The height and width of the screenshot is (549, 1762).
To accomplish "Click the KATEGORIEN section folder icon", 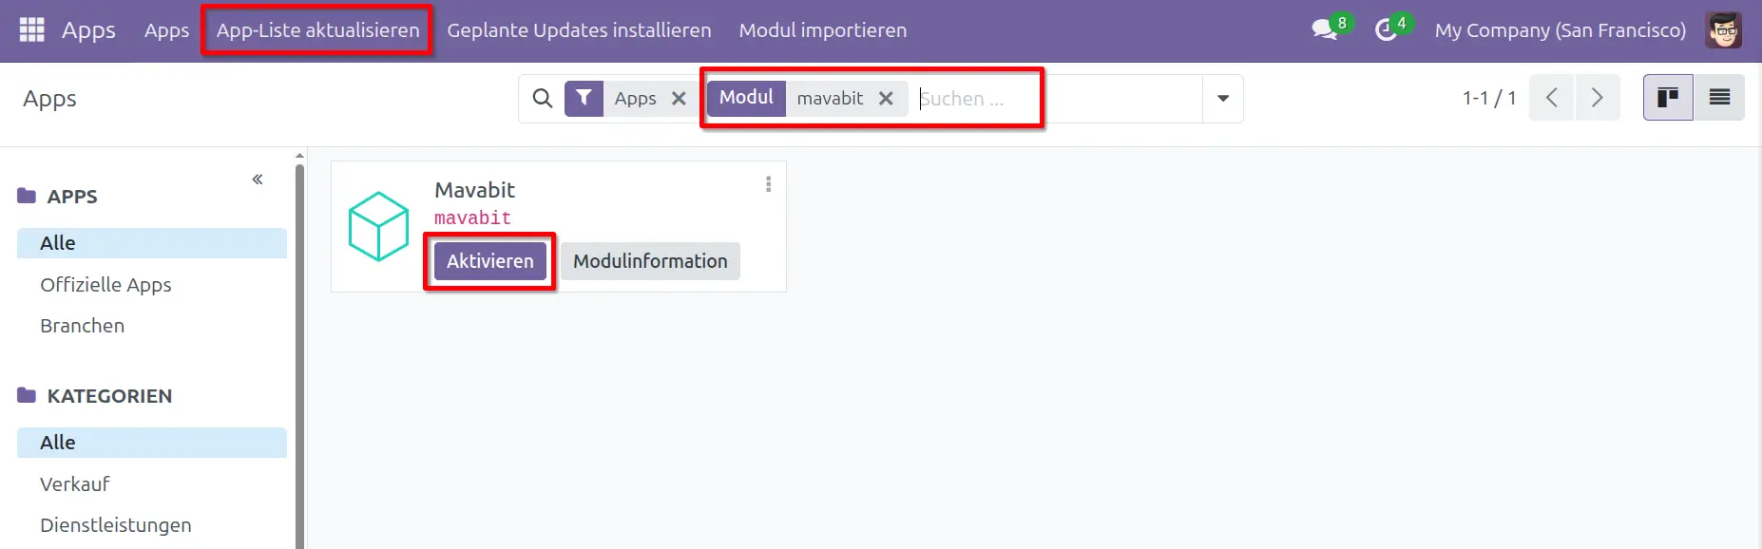I will click(x=27, y=395).
